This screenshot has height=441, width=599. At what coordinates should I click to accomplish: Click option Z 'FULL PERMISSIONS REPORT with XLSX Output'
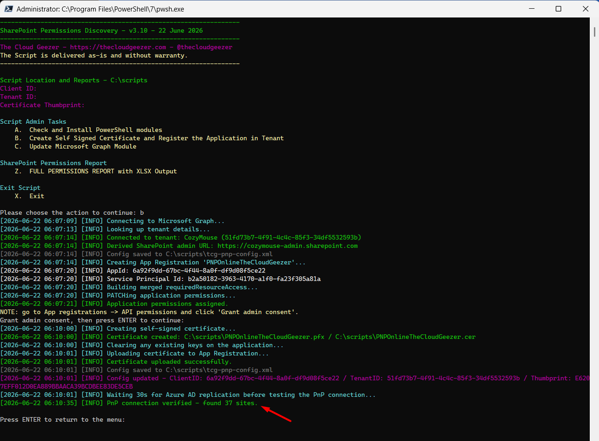click(96, 171)
